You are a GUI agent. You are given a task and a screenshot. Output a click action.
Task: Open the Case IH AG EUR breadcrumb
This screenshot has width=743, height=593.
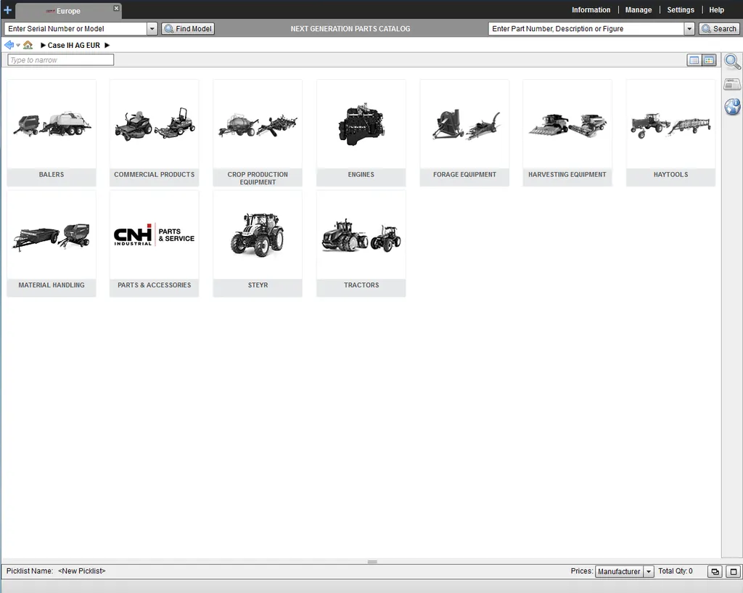(x=74, y=46)
